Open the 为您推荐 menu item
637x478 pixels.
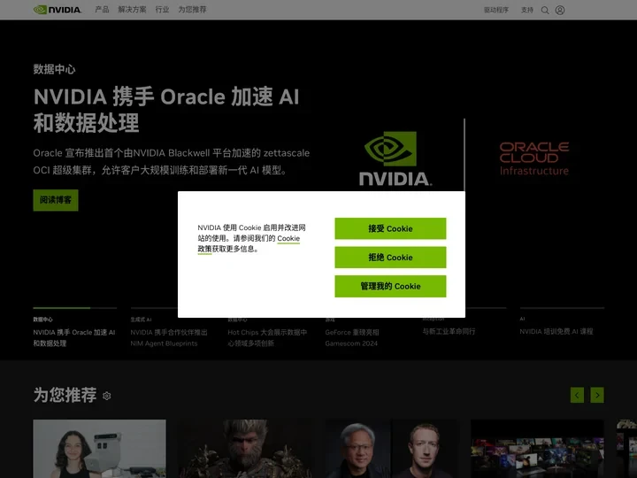[192, 10]
